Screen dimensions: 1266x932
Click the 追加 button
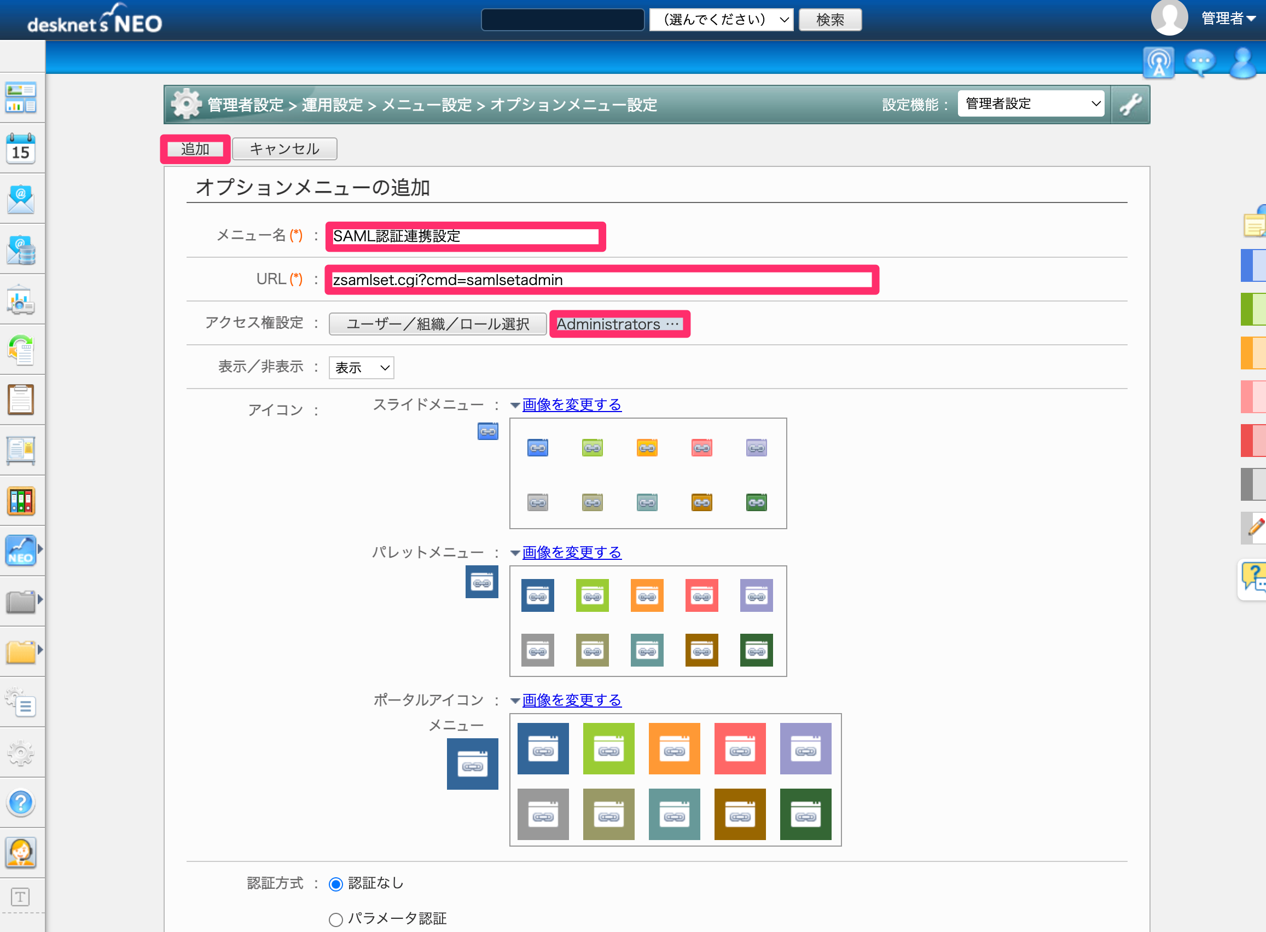(195, 149)
